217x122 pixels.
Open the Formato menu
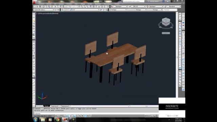coord(69,4)
